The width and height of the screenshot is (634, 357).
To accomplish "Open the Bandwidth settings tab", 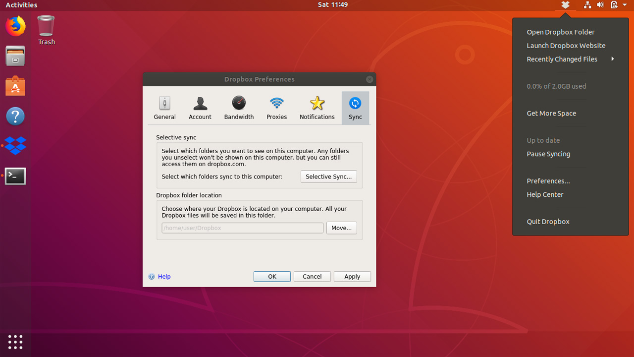I will 239,108.
